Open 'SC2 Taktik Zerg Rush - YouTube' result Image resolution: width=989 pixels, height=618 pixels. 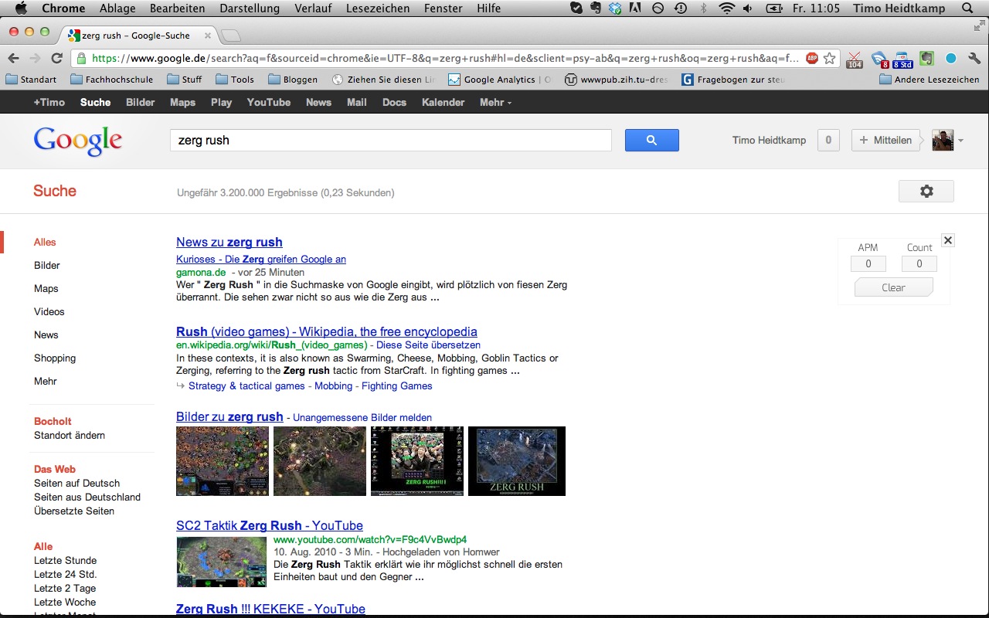click(x=270, y=525)
